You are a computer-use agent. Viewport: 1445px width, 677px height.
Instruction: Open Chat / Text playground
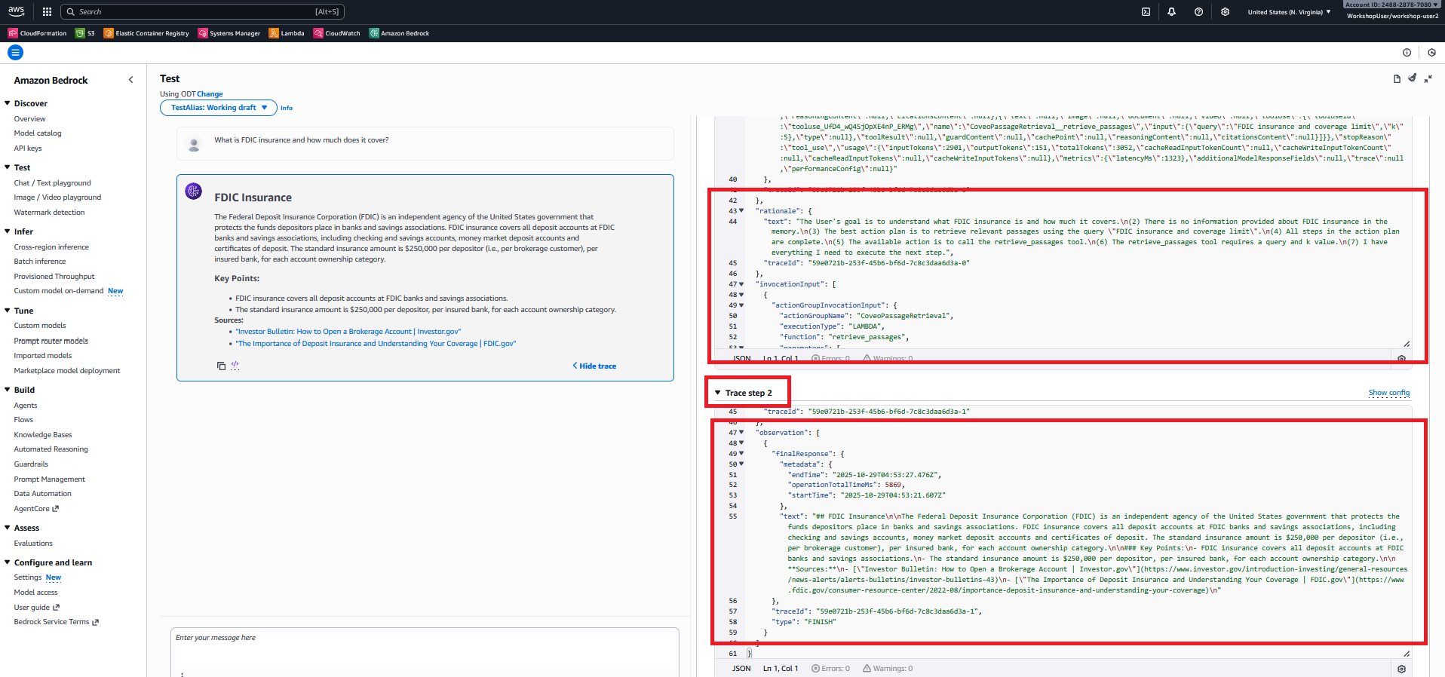click(x=52, y=182)
